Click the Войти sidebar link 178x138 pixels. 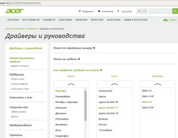tap(14, 117)
